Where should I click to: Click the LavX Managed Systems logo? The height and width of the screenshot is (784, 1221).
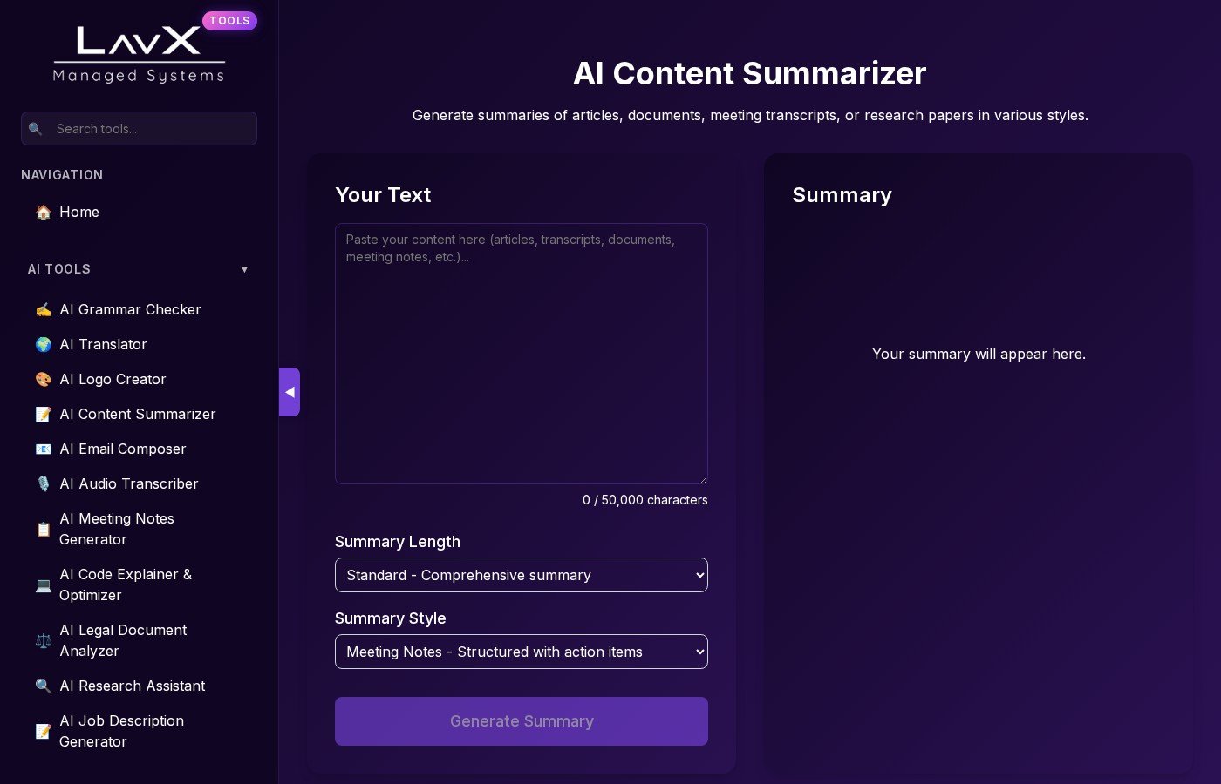click(140, 54)
